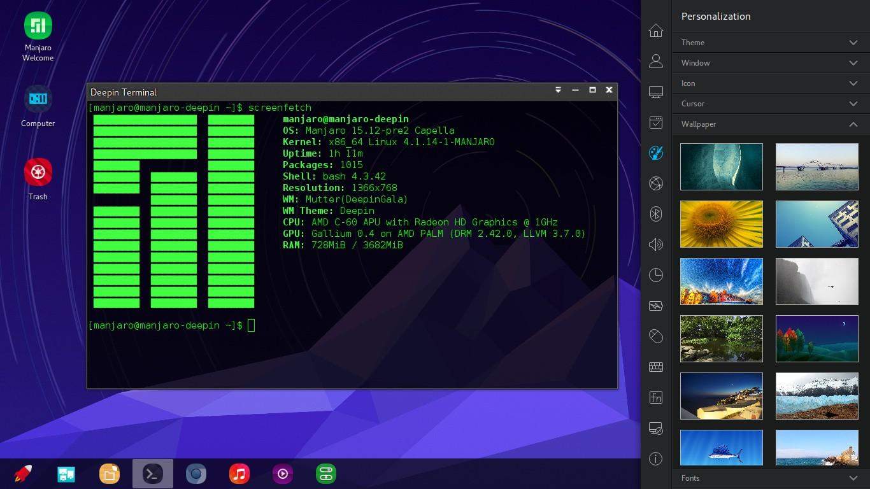The width and height of the screenshot is (870, 489).
Task: Launch Chromium from the dock
Action: click(x=196, y=474)
